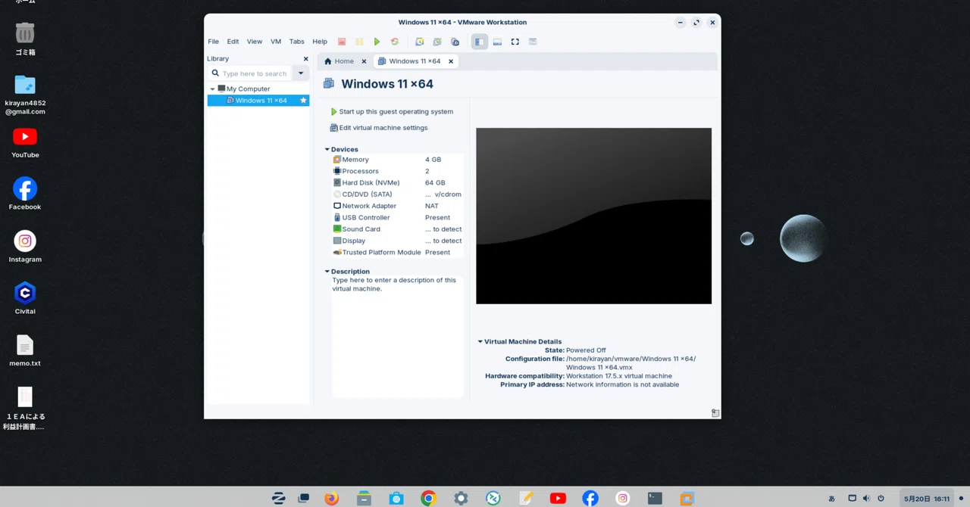The width and height of the screenshot is (970, 507).
Task: Toggle the thumbnail bar view icon
Action: (x=497, y=42)
